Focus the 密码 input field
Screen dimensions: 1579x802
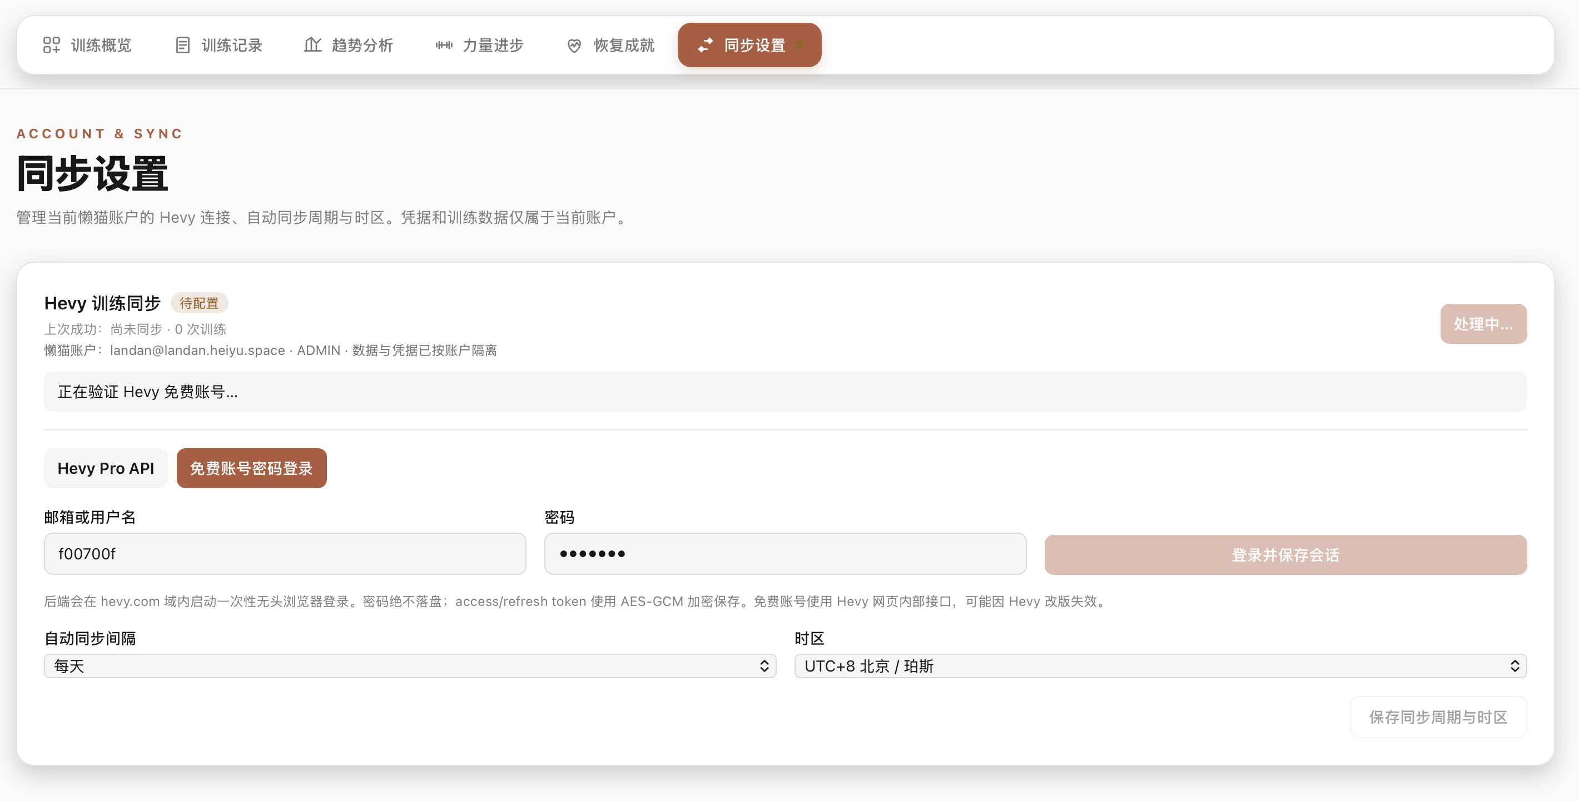tap(785, 553)
